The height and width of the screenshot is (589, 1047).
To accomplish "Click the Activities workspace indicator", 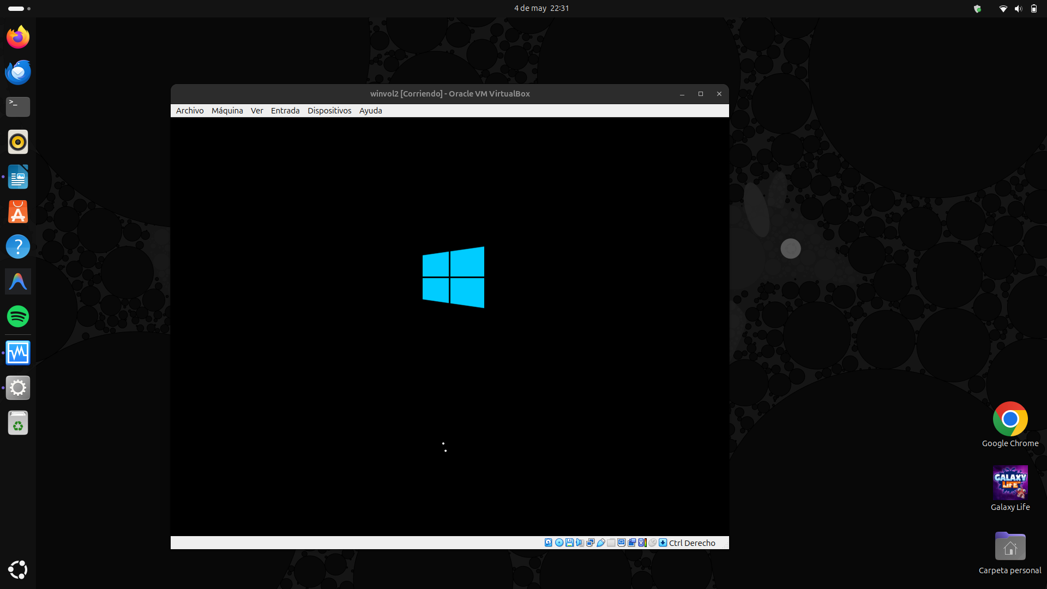I will (x=19, y=9).
